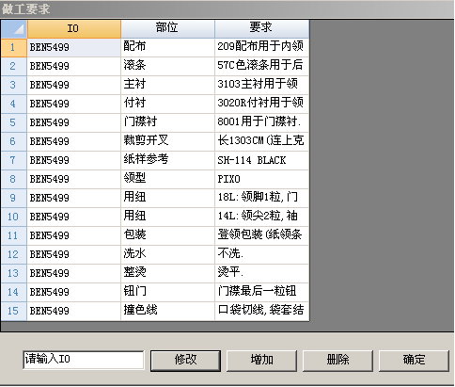Click the 撞色线 cell in row 15

tap(167, 312)
